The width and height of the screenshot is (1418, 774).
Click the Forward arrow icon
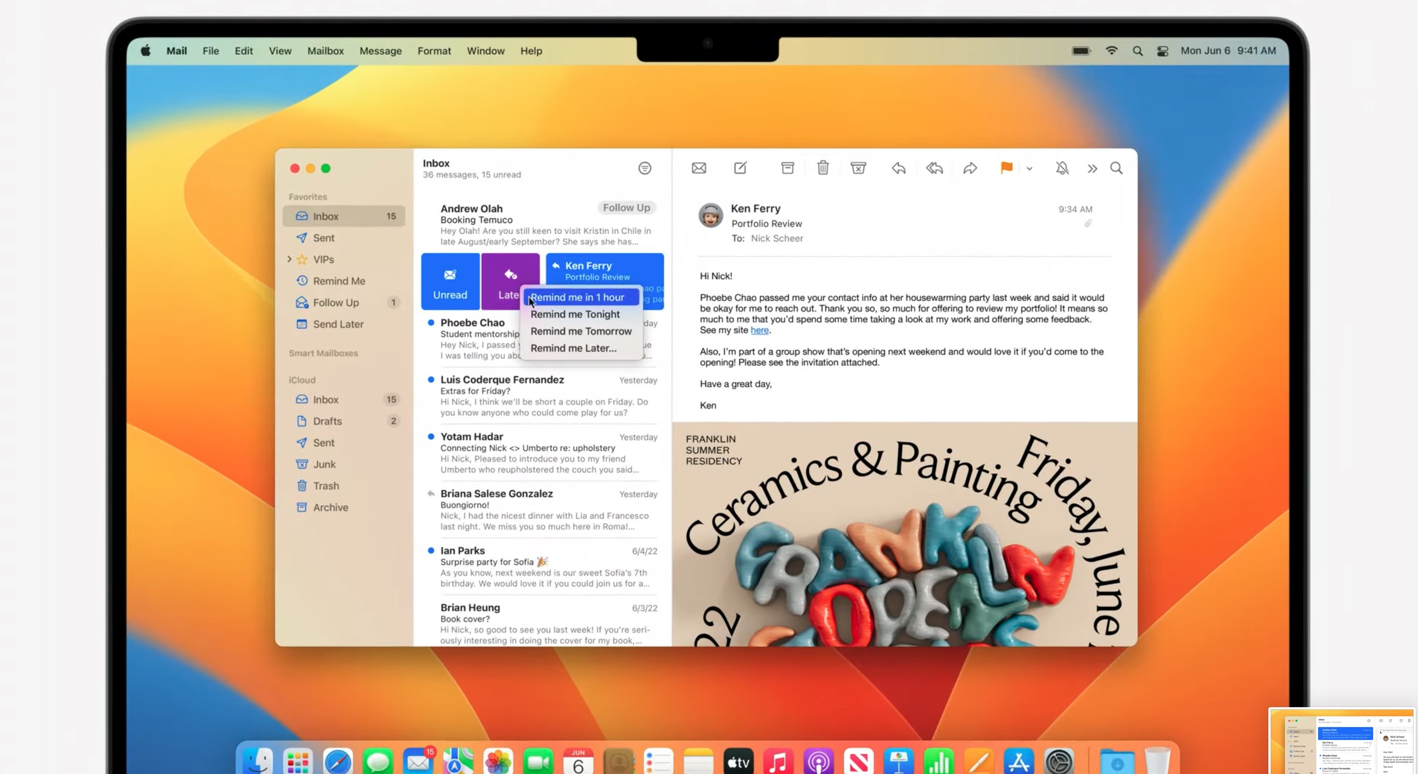[970, 168]
